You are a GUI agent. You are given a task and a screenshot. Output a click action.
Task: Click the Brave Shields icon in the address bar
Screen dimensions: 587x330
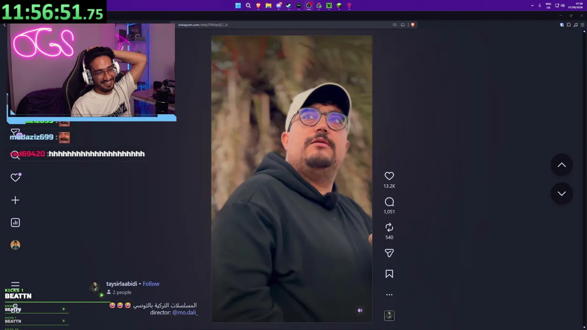413,25
